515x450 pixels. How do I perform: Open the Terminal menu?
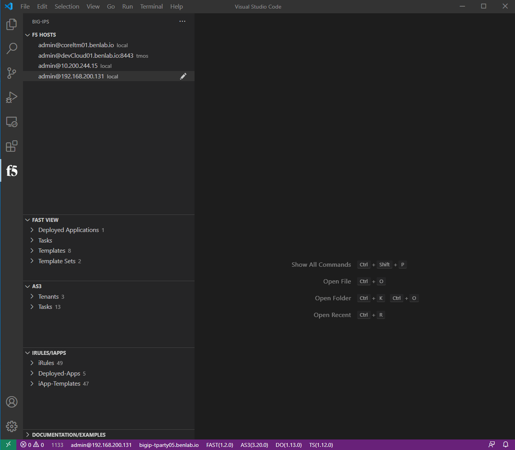(x=151, y=7)
